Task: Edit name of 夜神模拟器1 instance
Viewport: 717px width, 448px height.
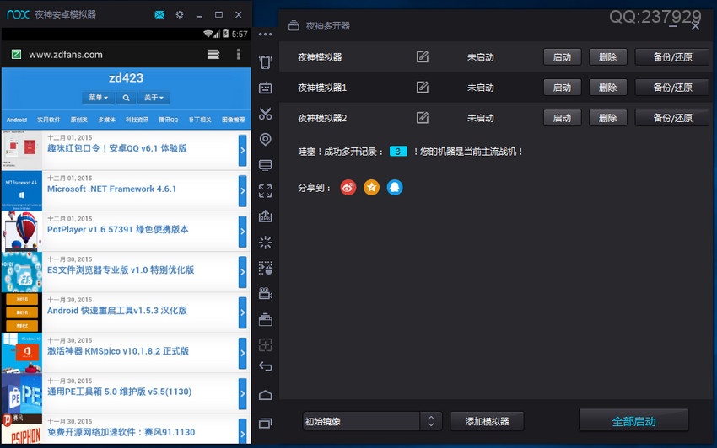Action: [x=423, y=88]
